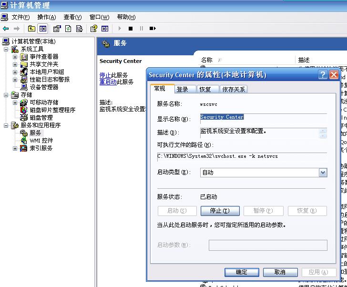Go back with the toolbar Back arrow
Viewport: 347px width, 287px height.
pyautogui.click(x=6, y=29)
